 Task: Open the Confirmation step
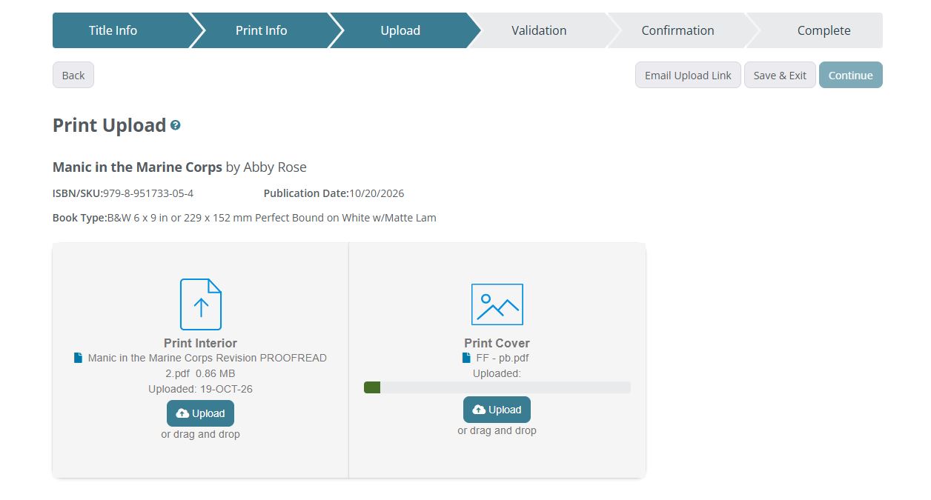click(x=677, y=30)
